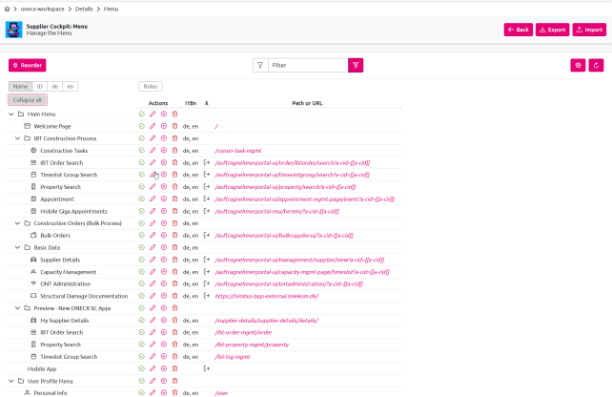The image size is (612, 397).
Task: Delete the Construction Tasks menu entry
Action: coord(174,151)
